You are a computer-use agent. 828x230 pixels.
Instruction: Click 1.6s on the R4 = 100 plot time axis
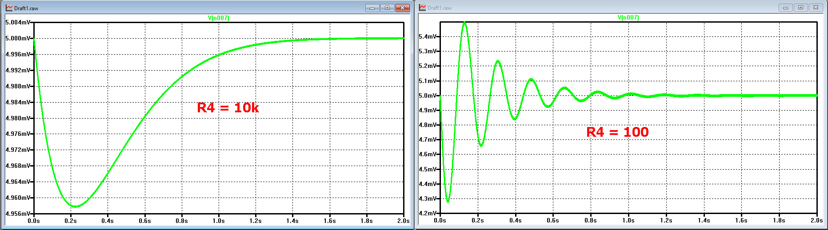(741, 220)
